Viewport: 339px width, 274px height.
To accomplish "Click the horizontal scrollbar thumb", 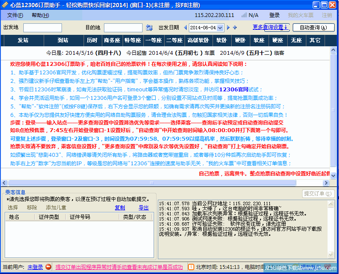I will [152, 183].
